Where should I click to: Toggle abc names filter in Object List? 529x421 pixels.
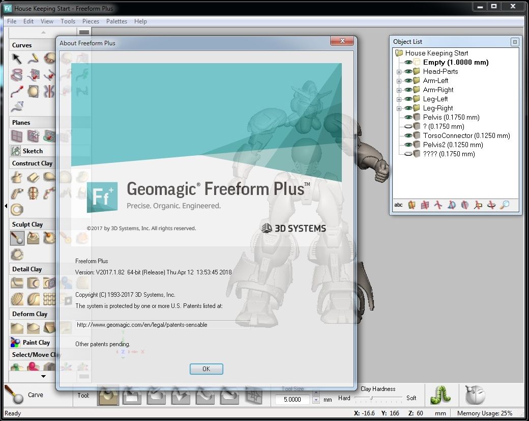(398, 205)
